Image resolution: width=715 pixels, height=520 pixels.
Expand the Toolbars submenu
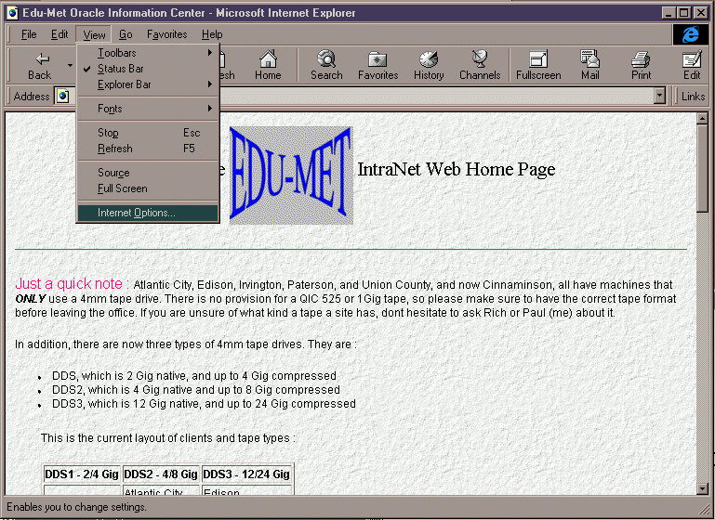pos(148,53)
